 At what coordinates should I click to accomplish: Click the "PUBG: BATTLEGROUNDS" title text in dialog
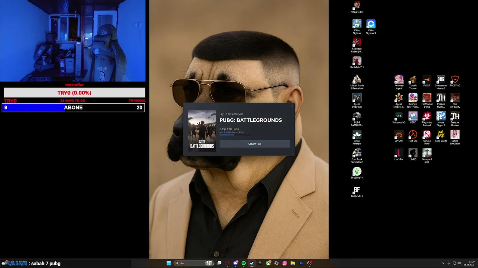point(251,120)
